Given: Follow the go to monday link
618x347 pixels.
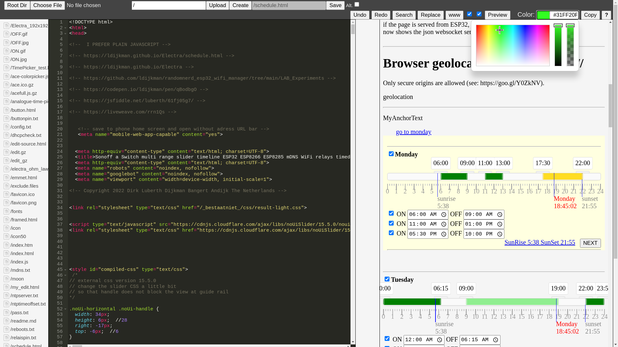Looking at the screenshot, I should click(413, 132).
